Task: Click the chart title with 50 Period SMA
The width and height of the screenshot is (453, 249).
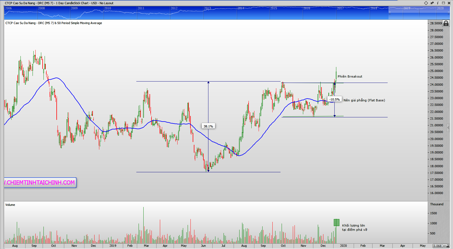Action: pos(54,23)
